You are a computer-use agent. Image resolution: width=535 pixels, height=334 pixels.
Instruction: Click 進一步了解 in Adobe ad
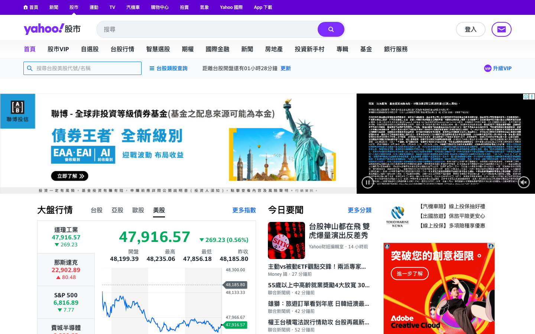(410, 274)
